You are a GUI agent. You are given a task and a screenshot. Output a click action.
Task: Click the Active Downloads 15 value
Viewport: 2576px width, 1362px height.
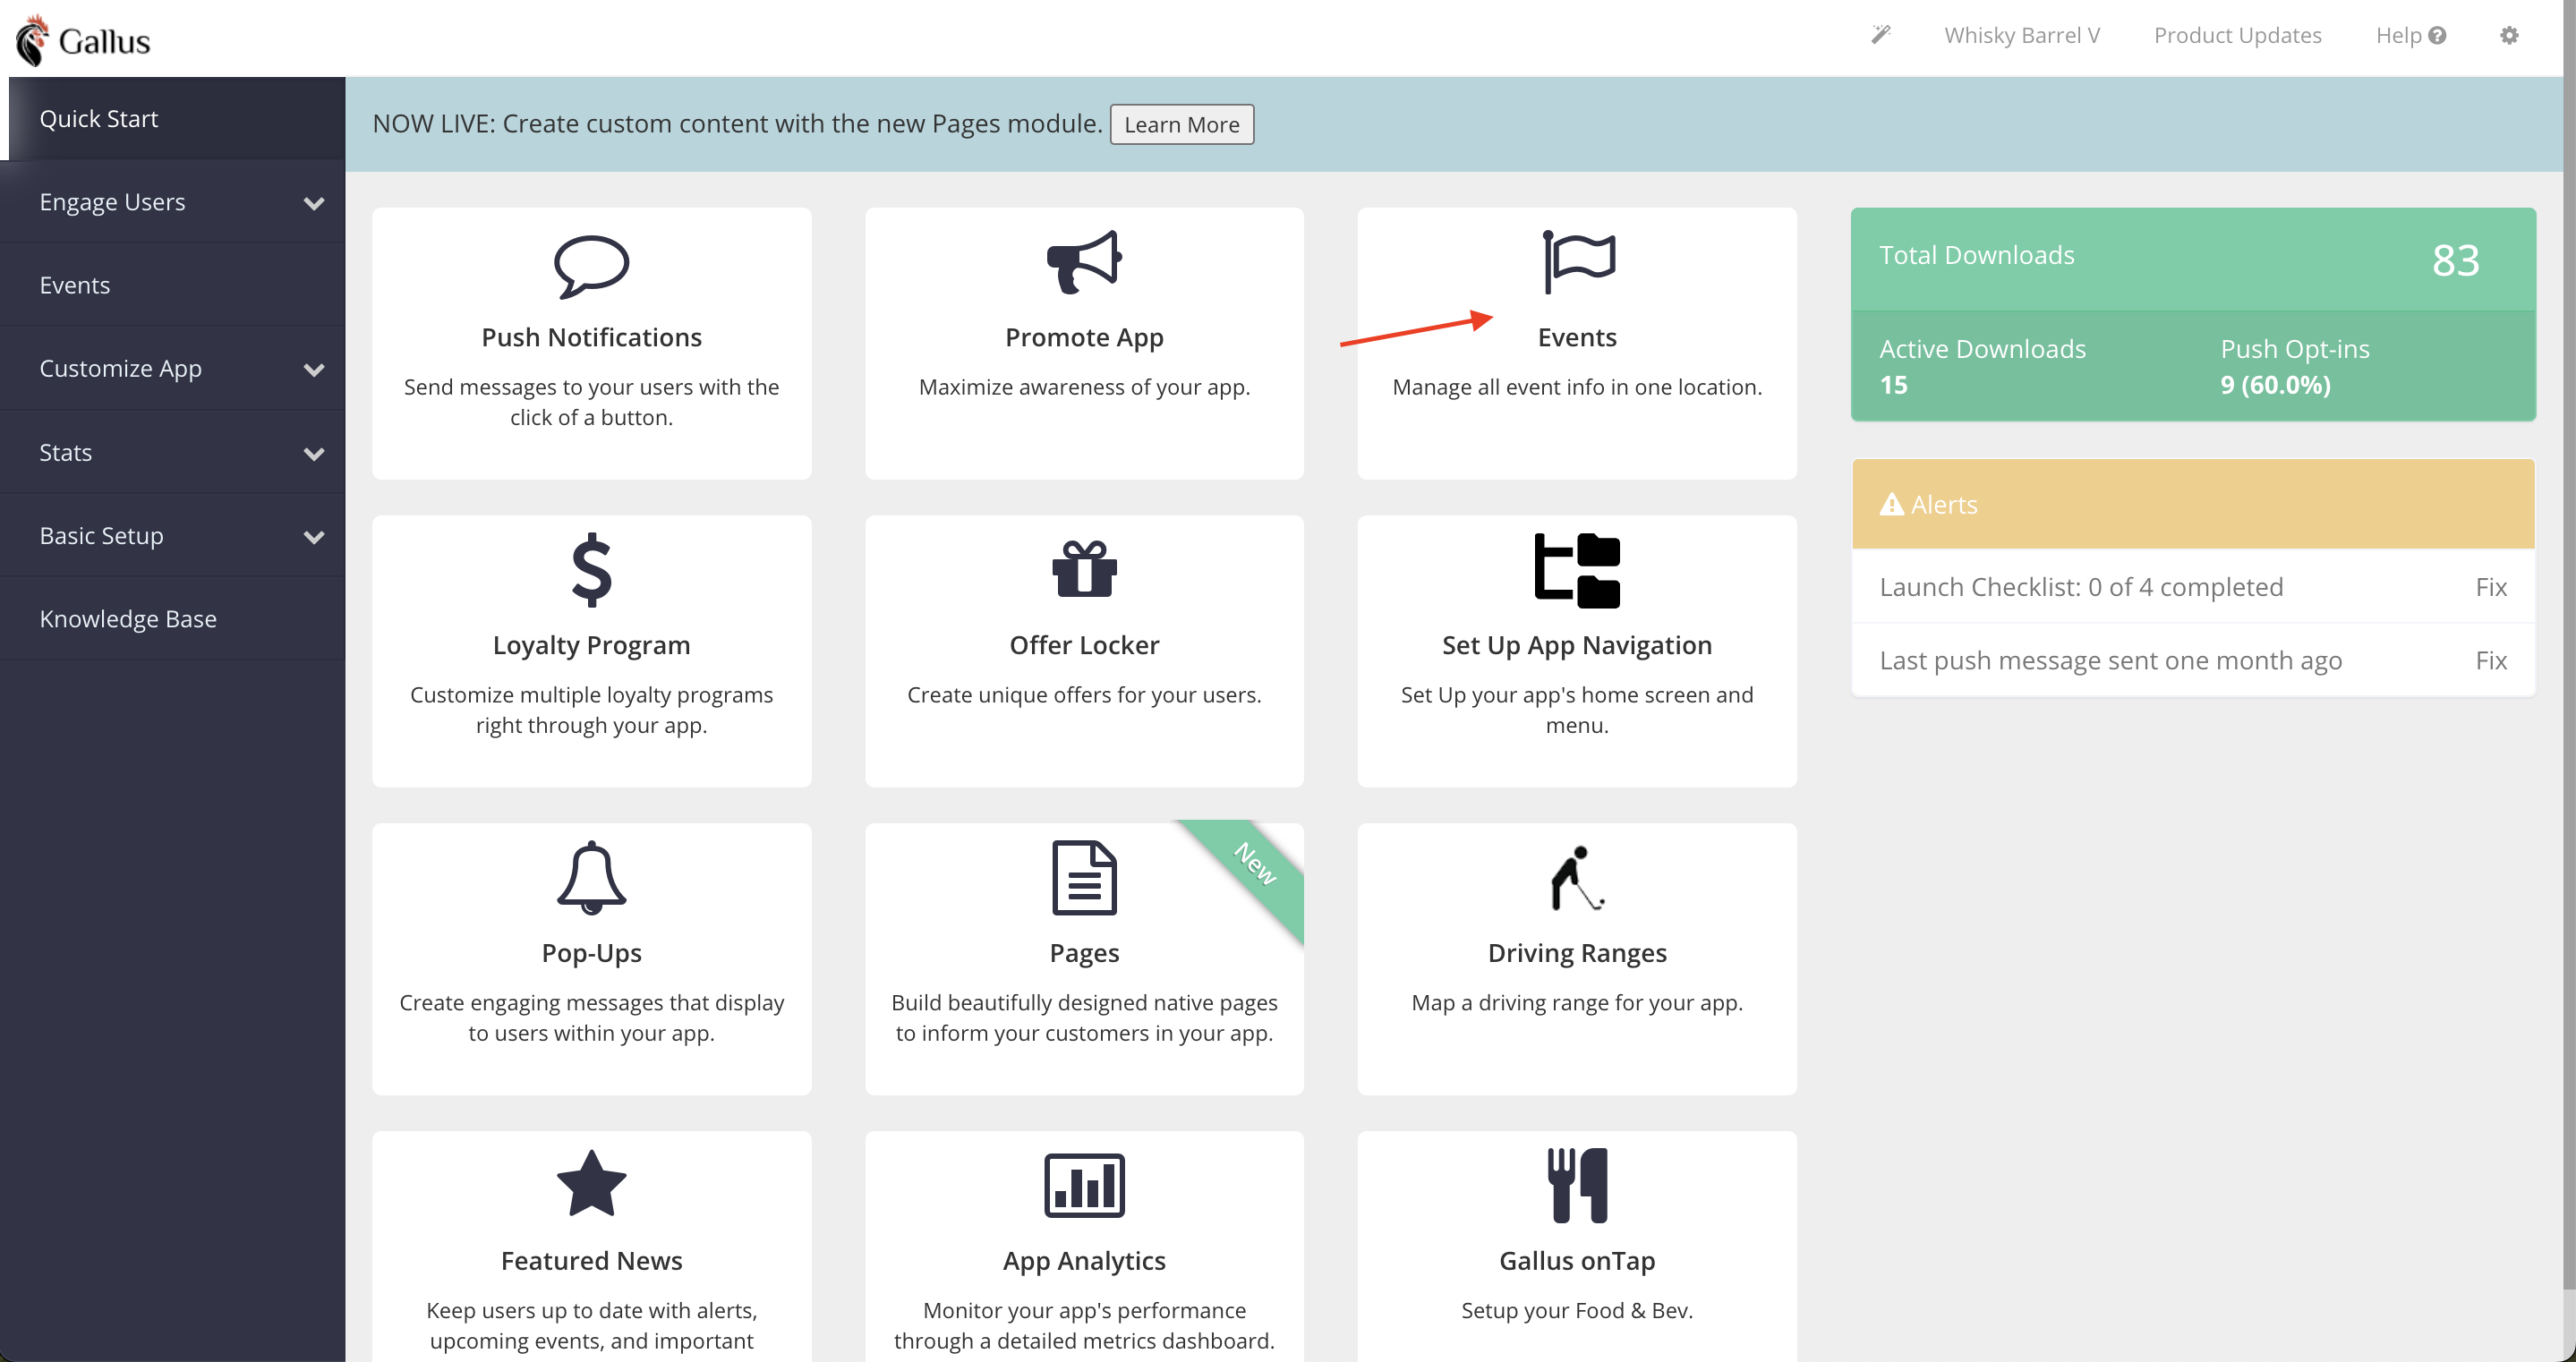click(1893, 385)
